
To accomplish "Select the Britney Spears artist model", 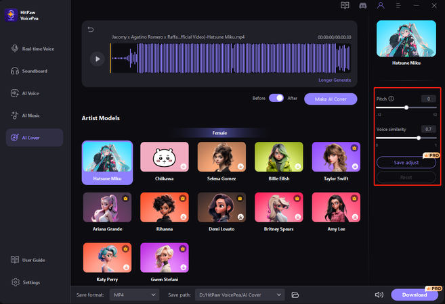I will (x=279, y=211).
